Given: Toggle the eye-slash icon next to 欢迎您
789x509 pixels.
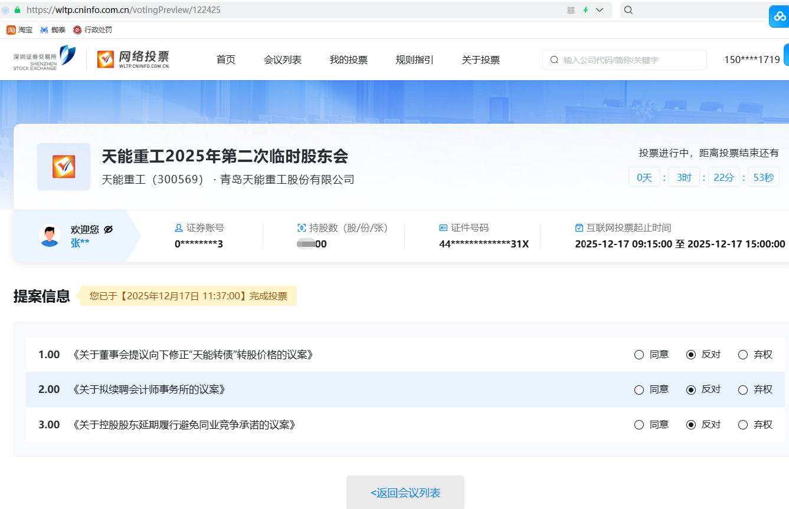Looking at the screenshot, I should 108,229.
